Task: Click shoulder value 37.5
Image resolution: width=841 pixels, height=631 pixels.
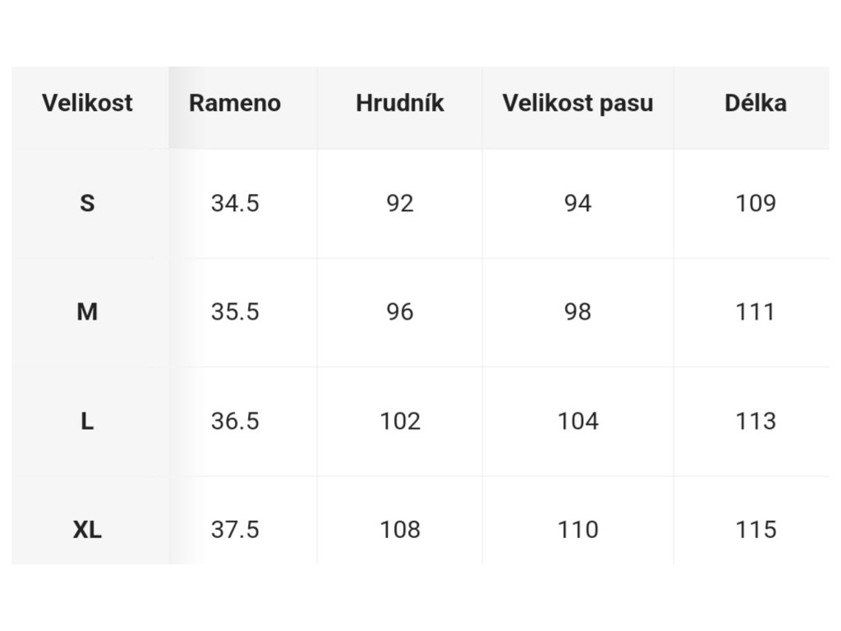Action: (x=235, y=530)
